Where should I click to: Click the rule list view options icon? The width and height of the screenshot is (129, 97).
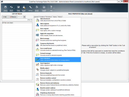point(25,17)
